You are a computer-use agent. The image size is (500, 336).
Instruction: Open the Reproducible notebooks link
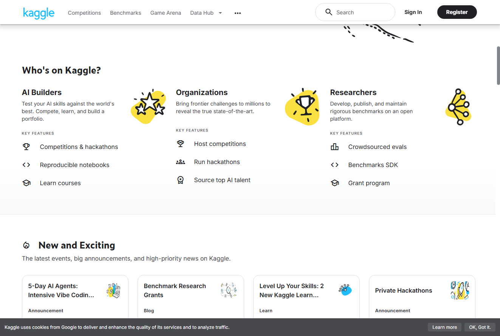click(x=74, y=165)
